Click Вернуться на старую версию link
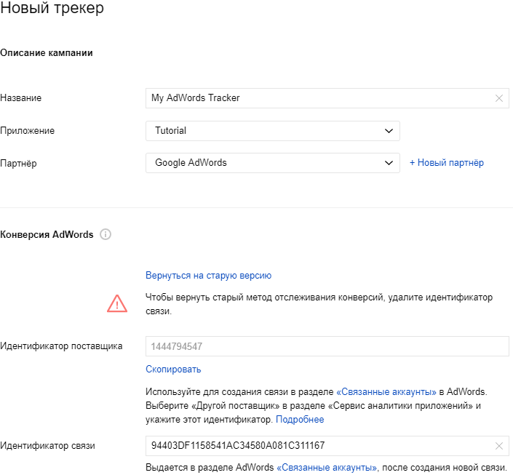 pyautogui.click(x=208, y=276)
